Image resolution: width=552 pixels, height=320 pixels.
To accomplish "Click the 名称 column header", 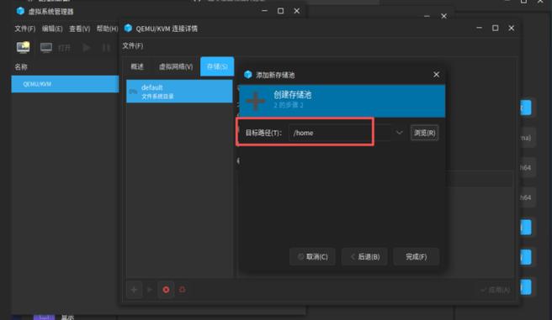I will 21,66.
